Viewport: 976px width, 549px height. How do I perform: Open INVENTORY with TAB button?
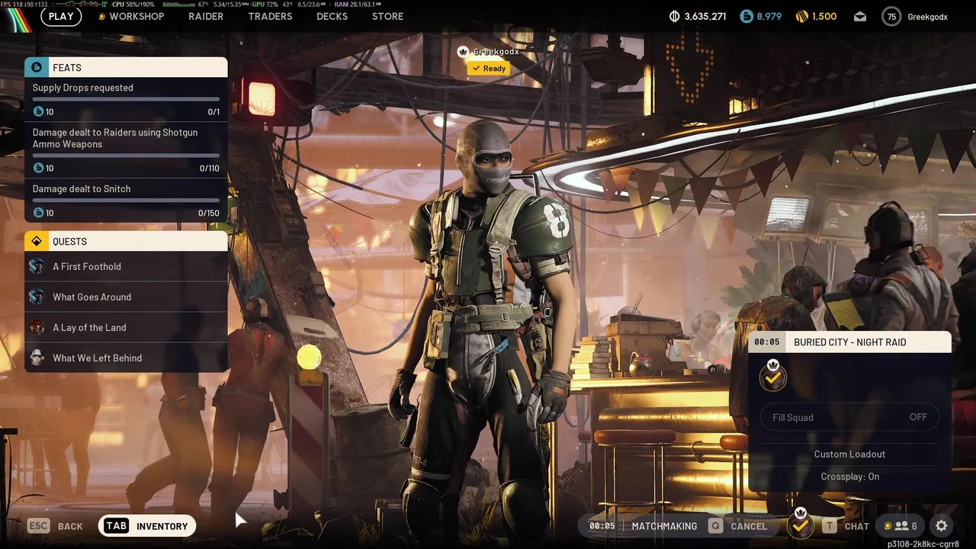147,526
